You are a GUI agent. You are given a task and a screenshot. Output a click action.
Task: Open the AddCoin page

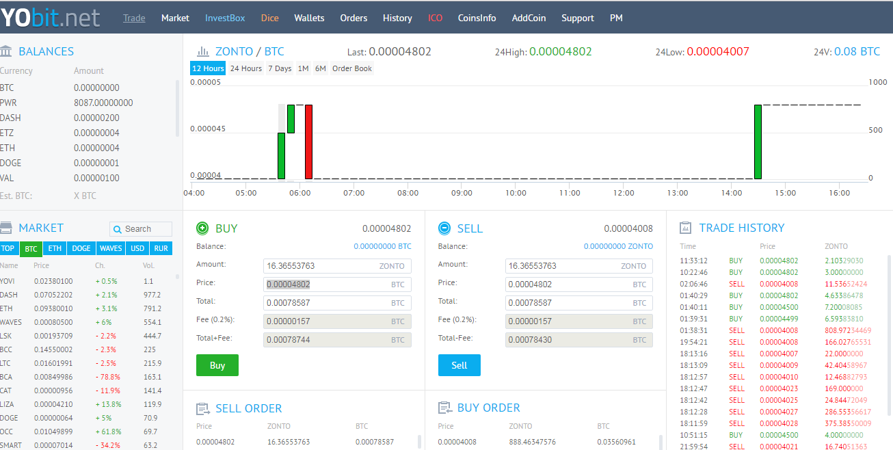pos(529,18)
